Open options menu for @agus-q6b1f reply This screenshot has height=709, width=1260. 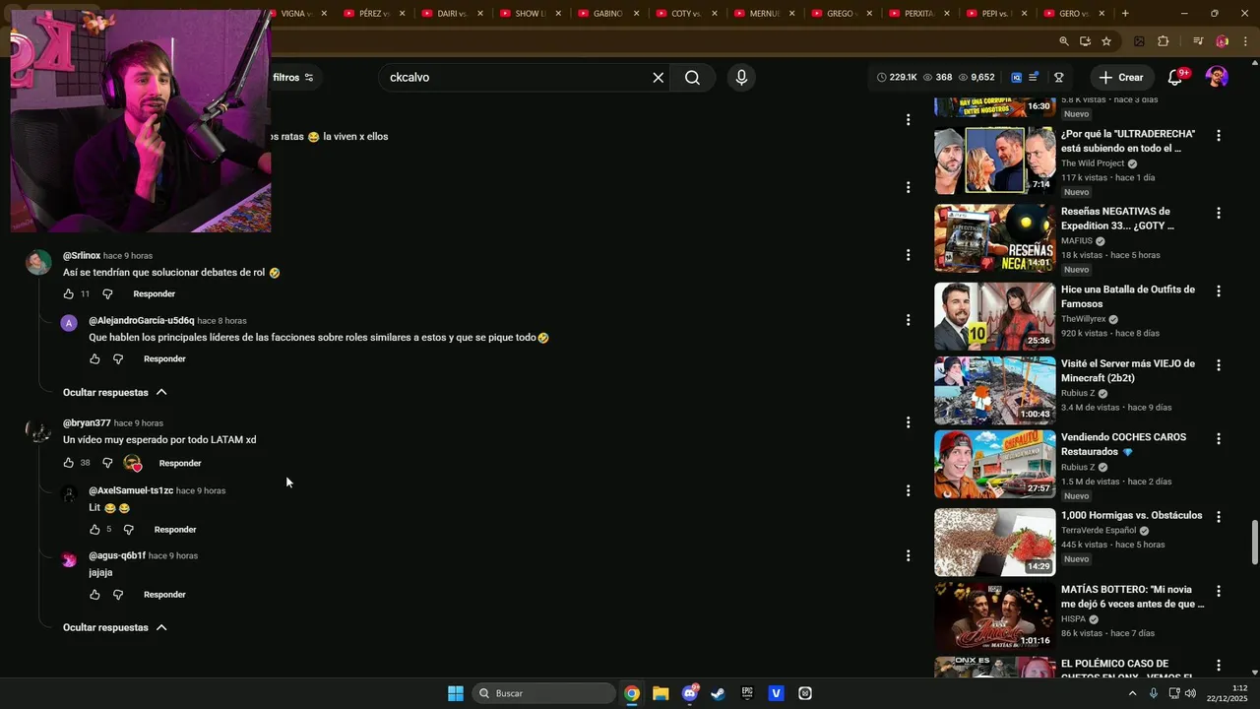click(908, 555)
